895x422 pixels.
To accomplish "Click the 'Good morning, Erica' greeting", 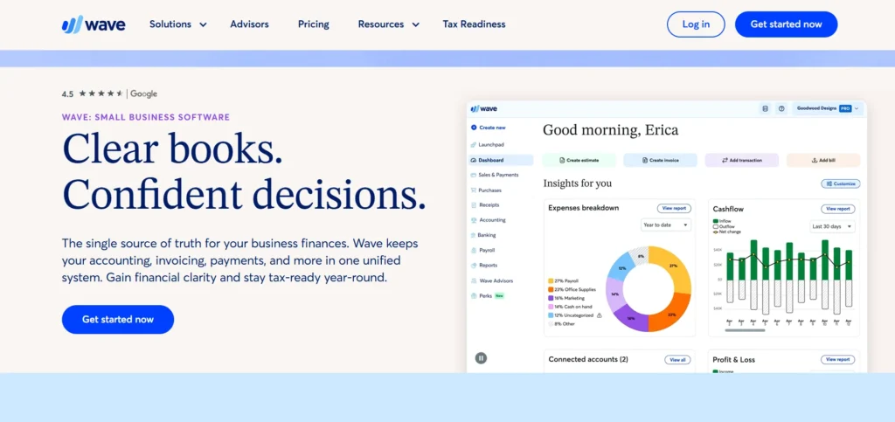I will [x=610, y=130].
